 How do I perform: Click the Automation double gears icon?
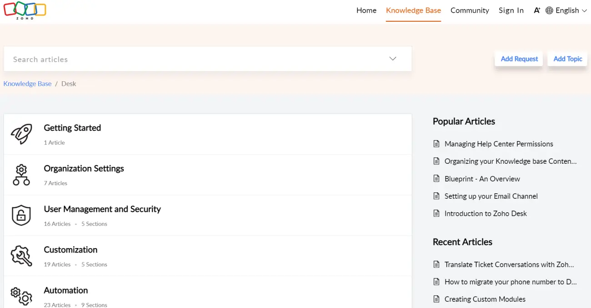tap(21, 296)
